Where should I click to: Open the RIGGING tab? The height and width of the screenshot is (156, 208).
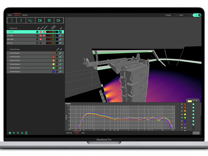pos(25,15)
